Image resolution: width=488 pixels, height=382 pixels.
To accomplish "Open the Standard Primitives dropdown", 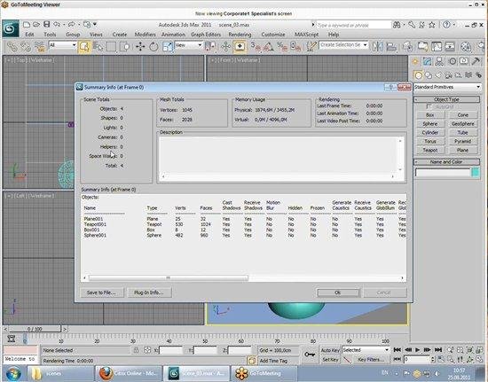I will [447, 87].
